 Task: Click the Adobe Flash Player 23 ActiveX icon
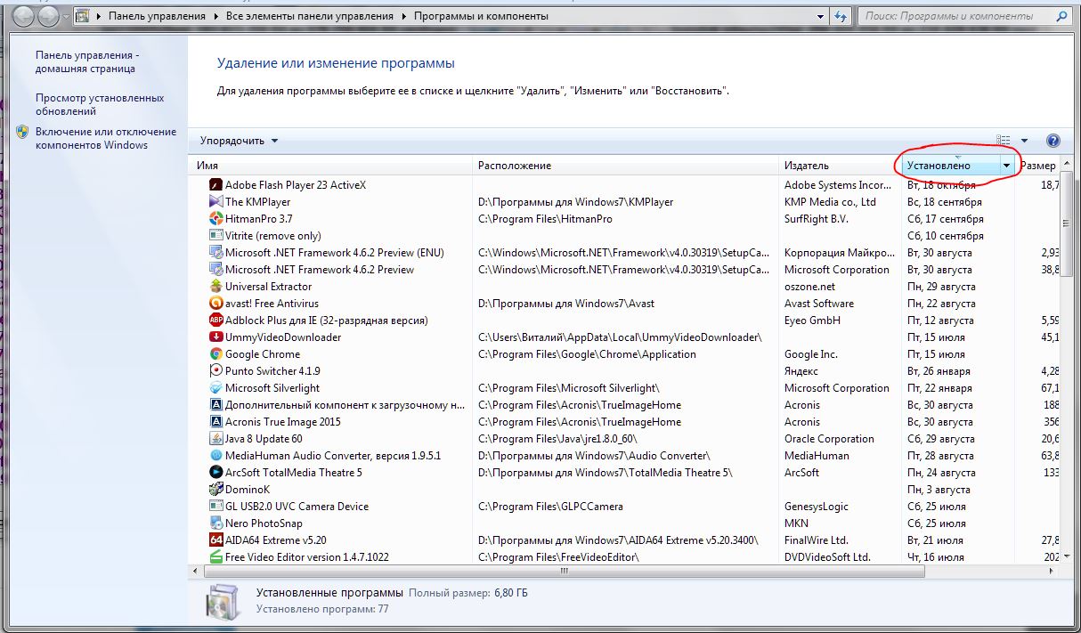click(x=215, y=185)
